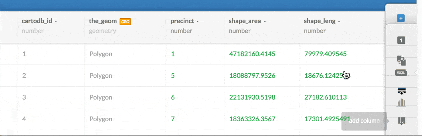Click the add row icon
Viewport: 422px width, 136px height.
(x=401, y=91)
